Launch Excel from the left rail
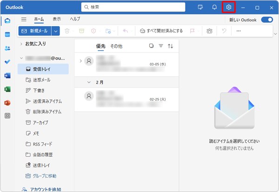 click(7, 89)
